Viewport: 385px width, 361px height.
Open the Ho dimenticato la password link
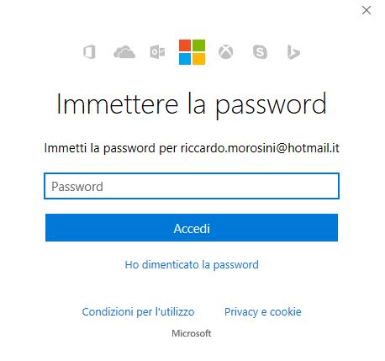192,265
